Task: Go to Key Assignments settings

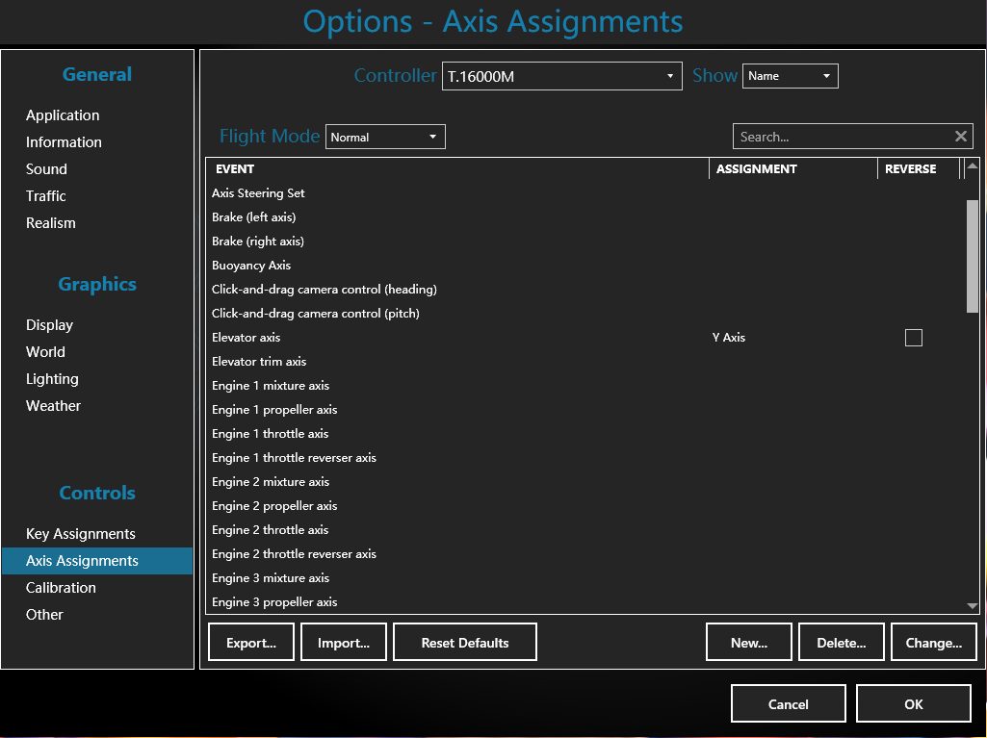Action: [x=81, y=534]
